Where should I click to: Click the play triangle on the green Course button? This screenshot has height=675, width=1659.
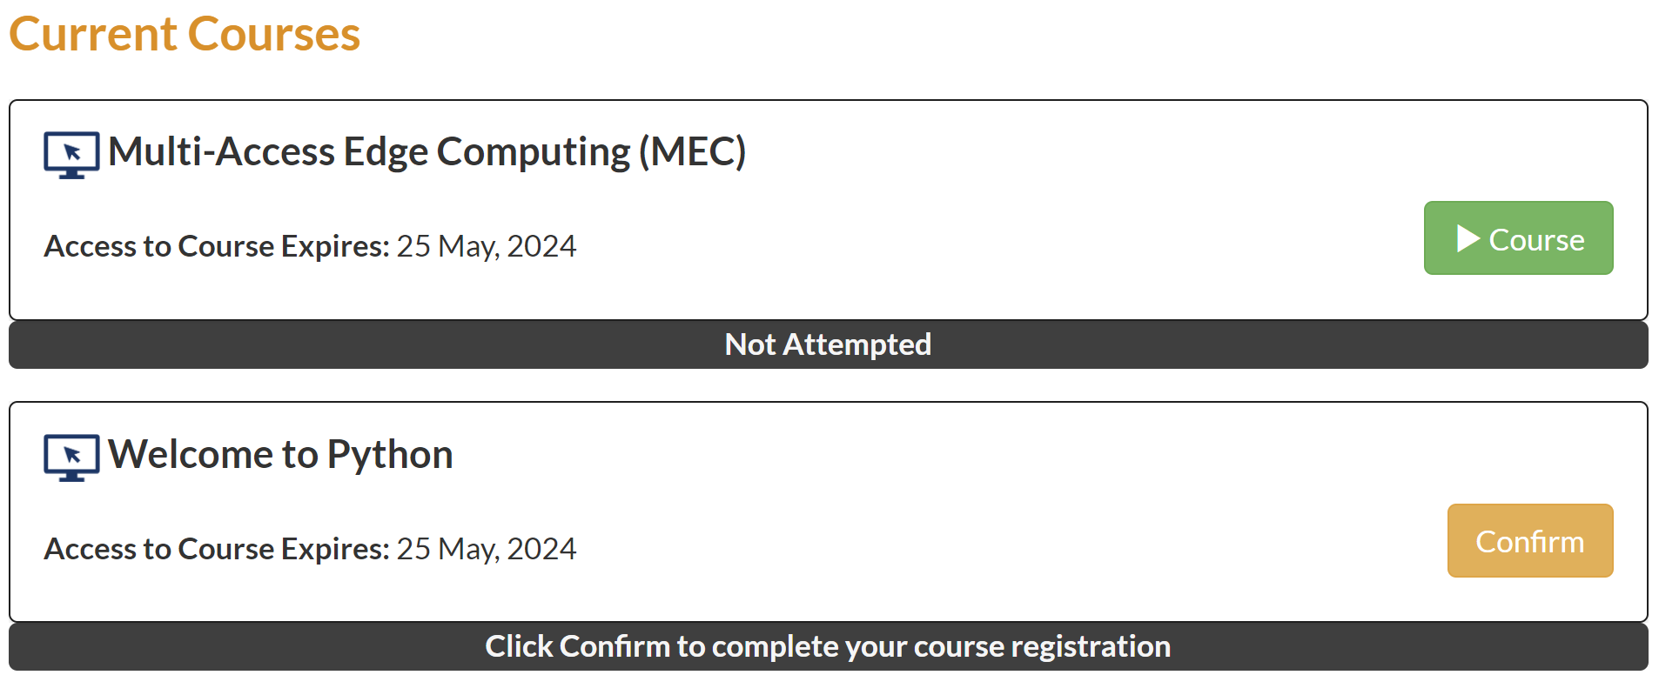tap(1468, 238)
